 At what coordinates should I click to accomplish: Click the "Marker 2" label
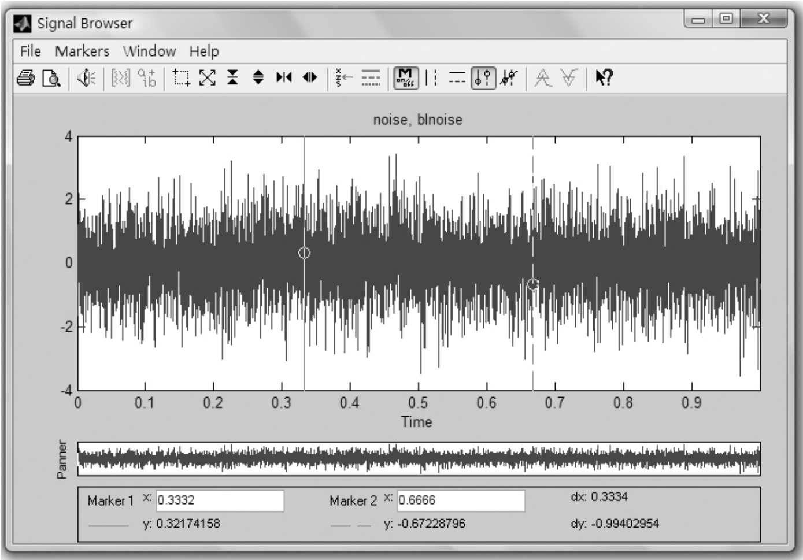click(353, 501)
